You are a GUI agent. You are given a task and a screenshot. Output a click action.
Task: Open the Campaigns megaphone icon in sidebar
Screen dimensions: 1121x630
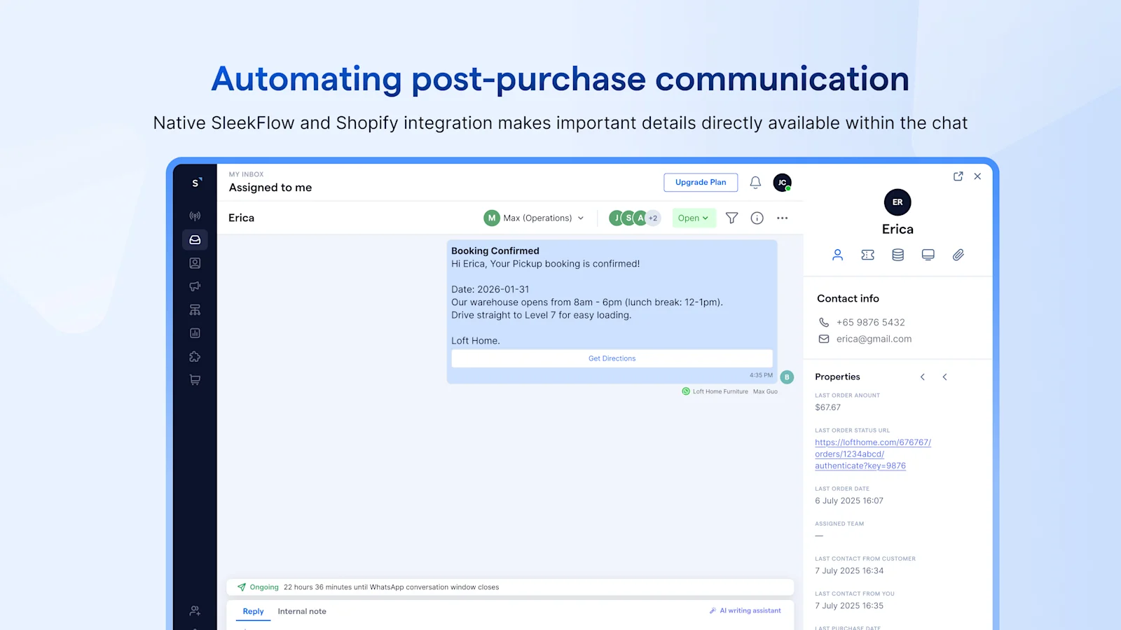pyautogui.click(x=195, y=286)
